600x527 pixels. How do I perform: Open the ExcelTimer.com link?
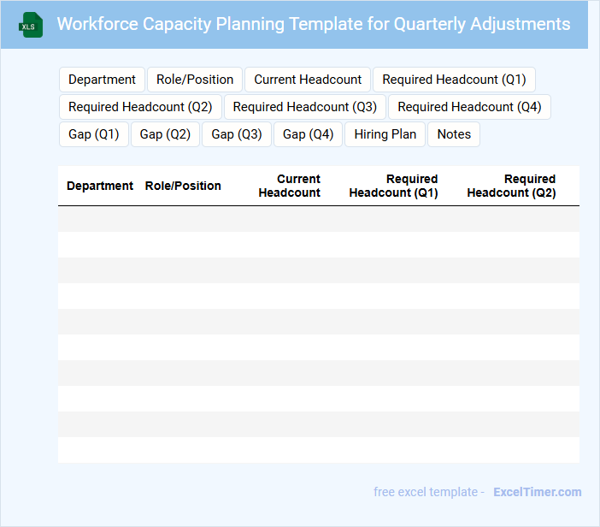click(537, 492)
